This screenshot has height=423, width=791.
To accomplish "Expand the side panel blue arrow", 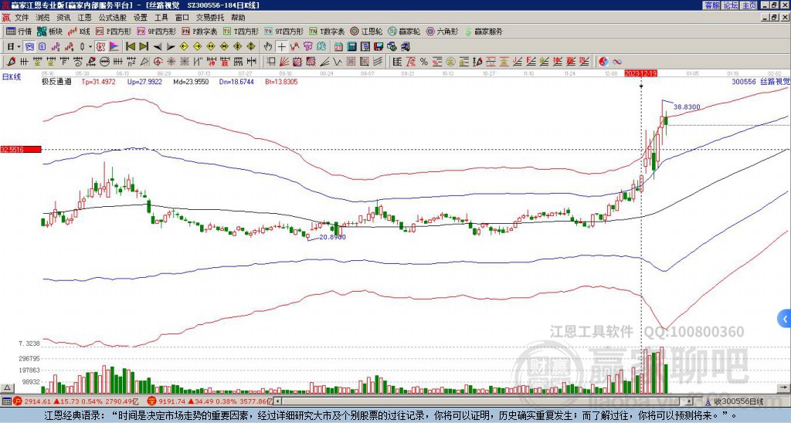I will coord(785,319).
